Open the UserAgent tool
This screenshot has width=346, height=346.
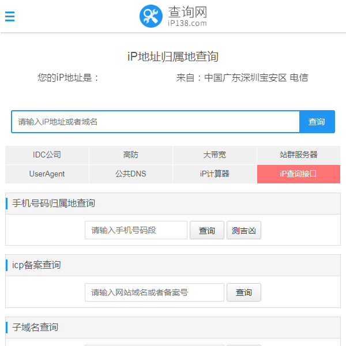pyautogui.click(x=47, y=174)
